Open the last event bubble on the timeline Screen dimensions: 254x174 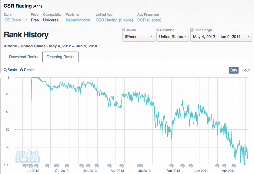coord(233,166)
